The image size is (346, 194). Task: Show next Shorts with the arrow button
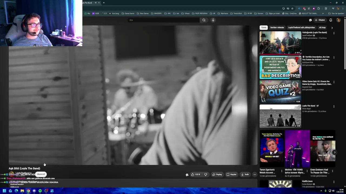click(x=335, y=152)
